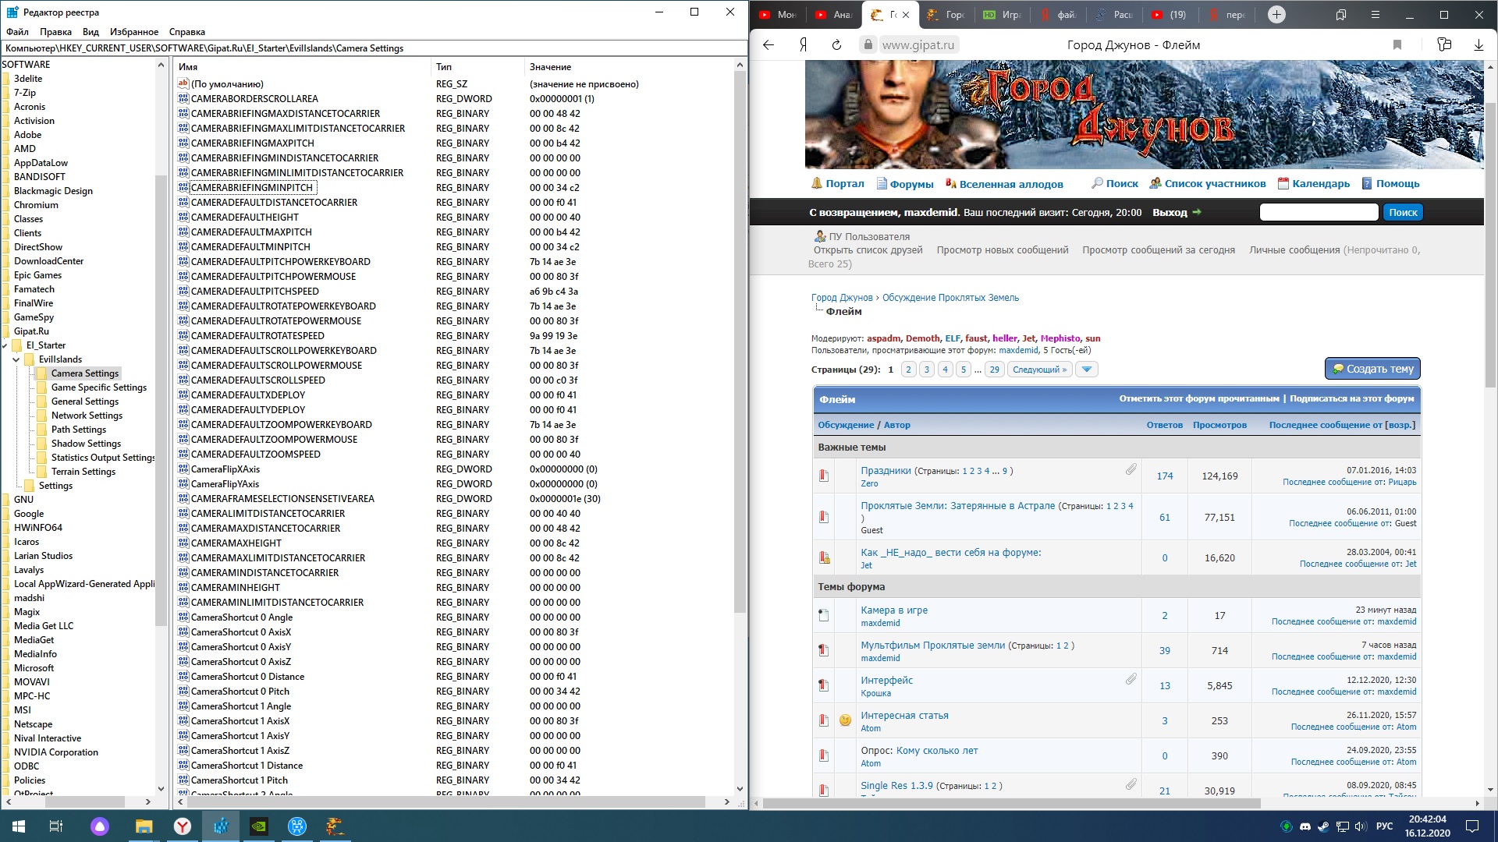
Task: Open a new browser tab with the plus button
Action: 1276,15
